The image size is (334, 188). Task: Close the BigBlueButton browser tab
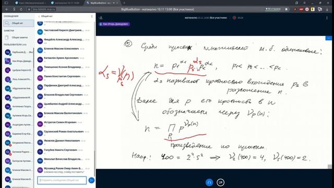[x=117, y=3]
